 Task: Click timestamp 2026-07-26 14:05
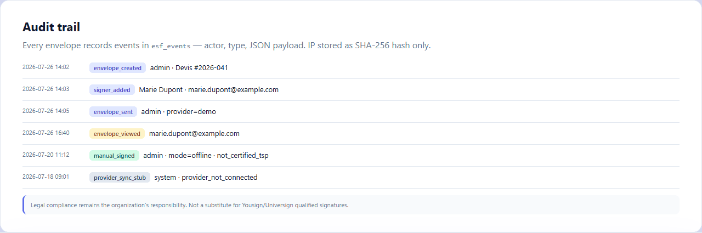point(46,111)
